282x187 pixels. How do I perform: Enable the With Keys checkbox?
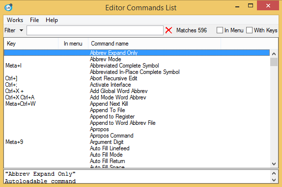(249, 30)
